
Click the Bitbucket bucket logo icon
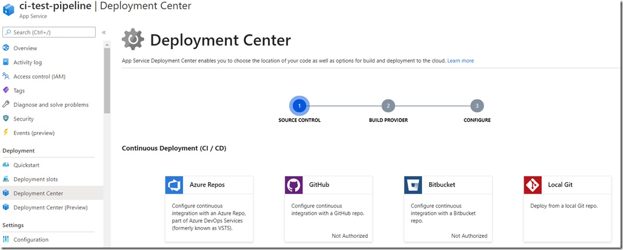tap(413, 185)
